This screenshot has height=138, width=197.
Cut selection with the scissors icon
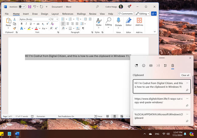coord(15,19)
